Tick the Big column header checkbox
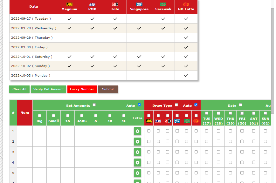Screen dimensions: 276x183 [39, 116]
